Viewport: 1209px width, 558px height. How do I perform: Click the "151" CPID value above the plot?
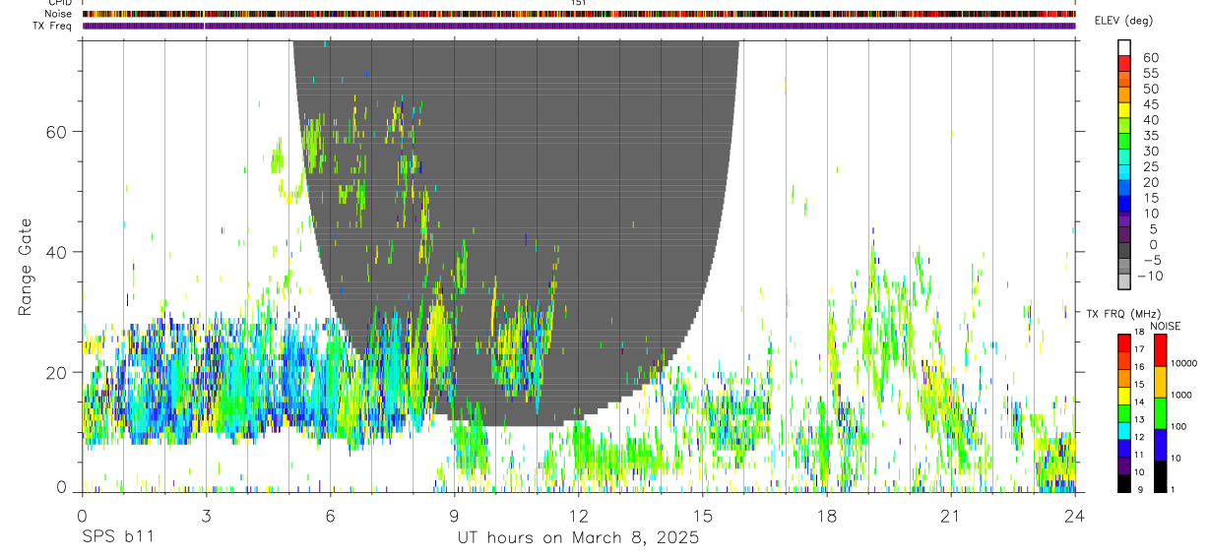point(579,3)
